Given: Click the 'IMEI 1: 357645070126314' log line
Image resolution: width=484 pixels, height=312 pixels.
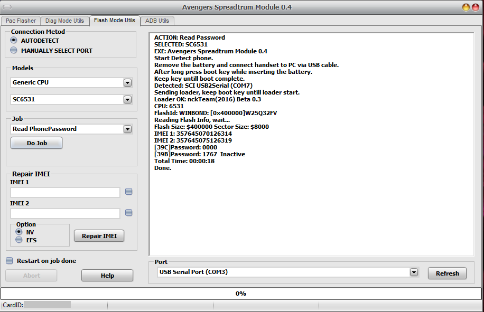Looking at the screenshot, I should pos(193,134).
